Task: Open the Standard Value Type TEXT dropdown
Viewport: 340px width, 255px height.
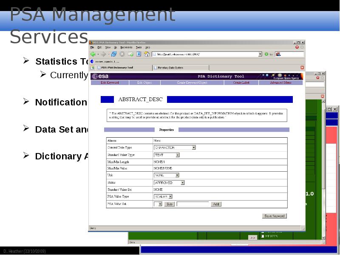Action: point(167,155)
